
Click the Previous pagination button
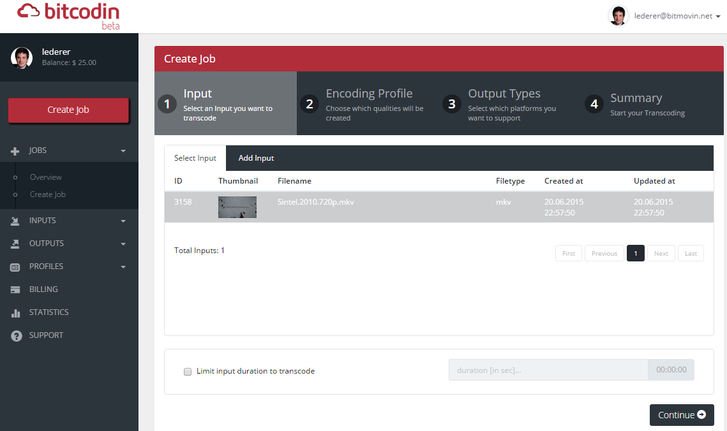click(x=604, y=253)
